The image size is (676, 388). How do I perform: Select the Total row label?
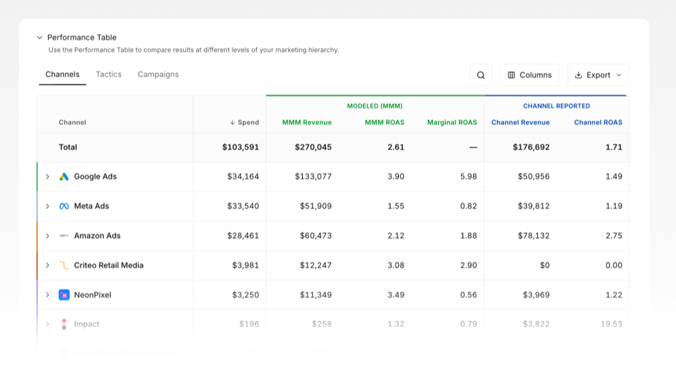68,147
